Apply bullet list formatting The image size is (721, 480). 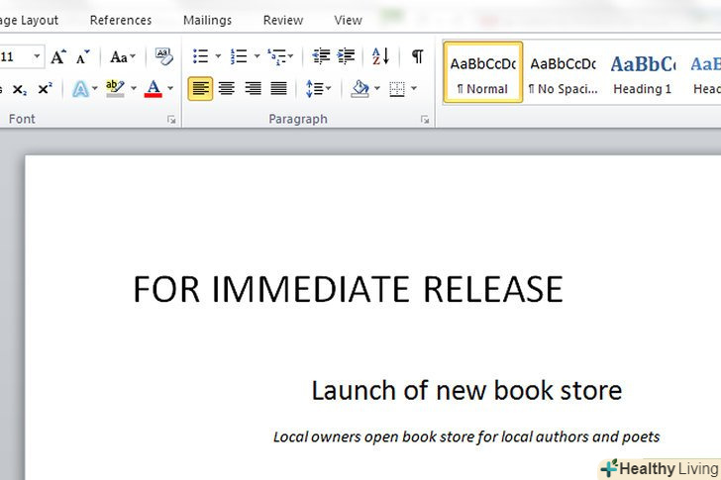[x=200, y=57]
